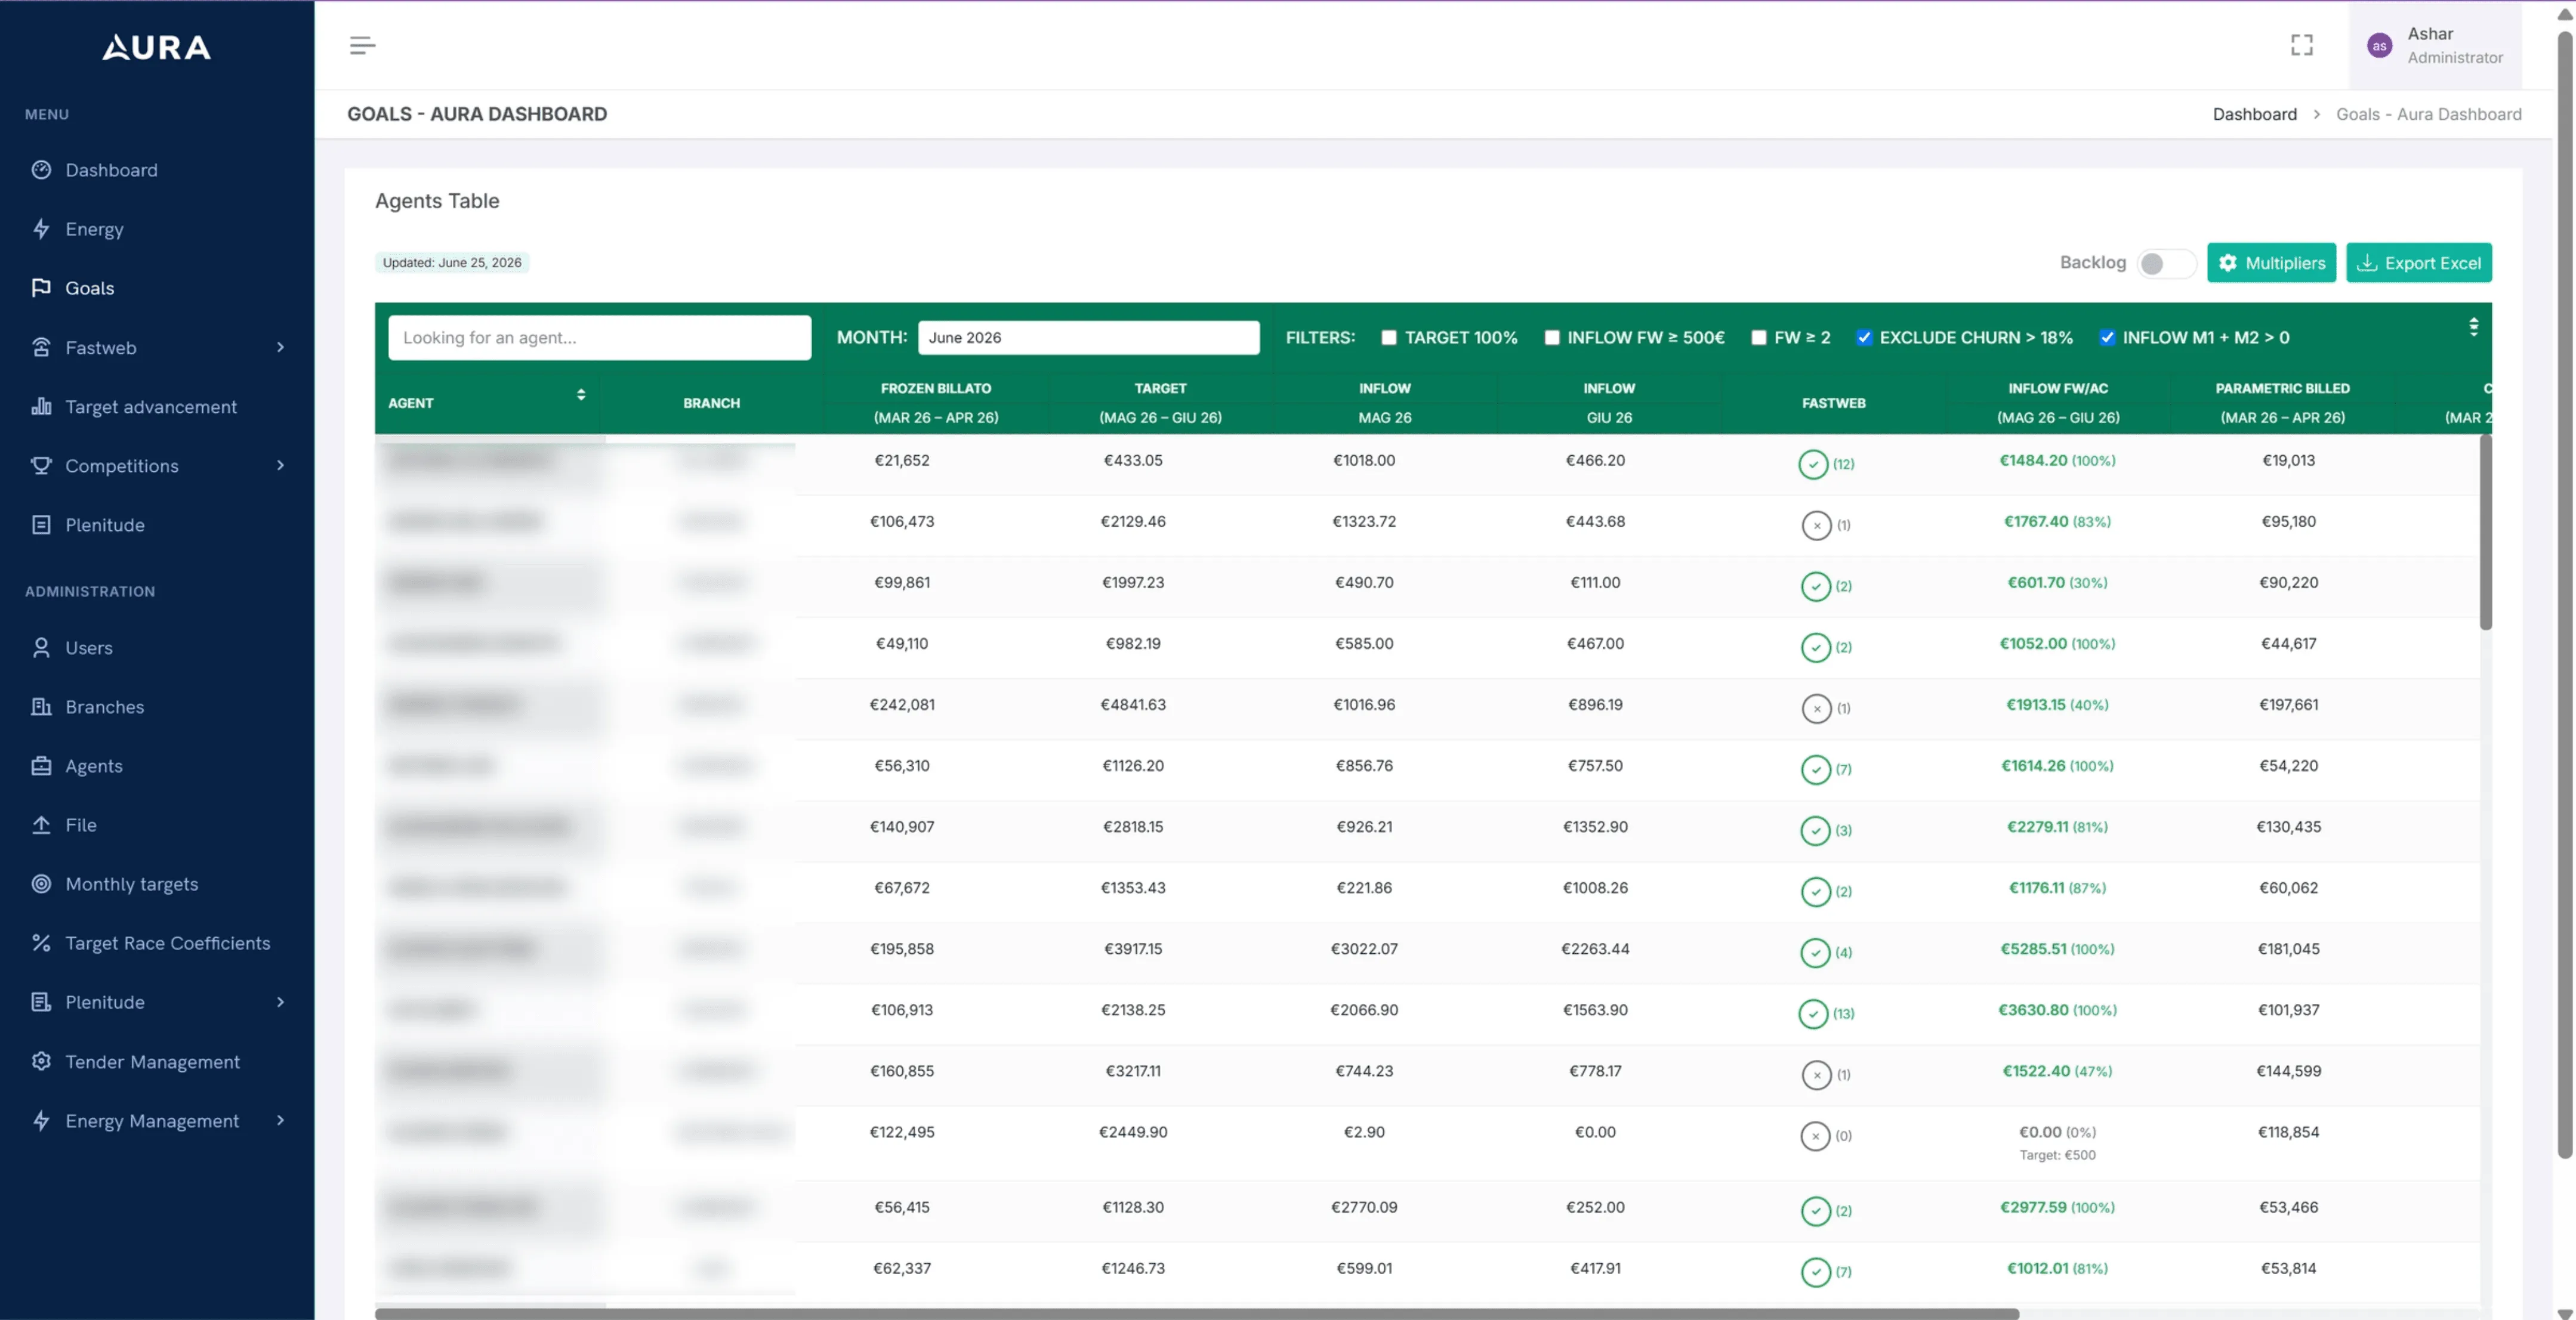2576x1320 pixels.
Task: Click the Branches building icon
Action: [x=41, y=706]
